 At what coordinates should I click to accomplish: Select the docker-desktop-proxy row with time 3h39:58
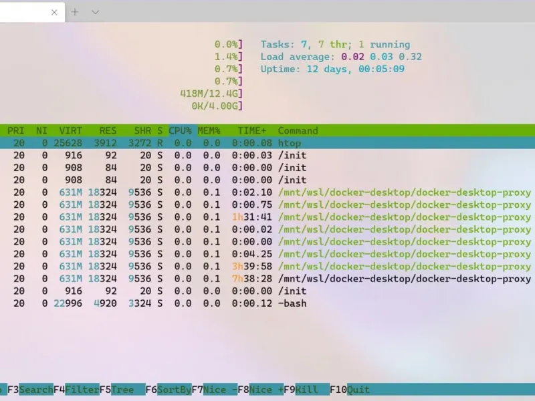[x=267, y=266]
